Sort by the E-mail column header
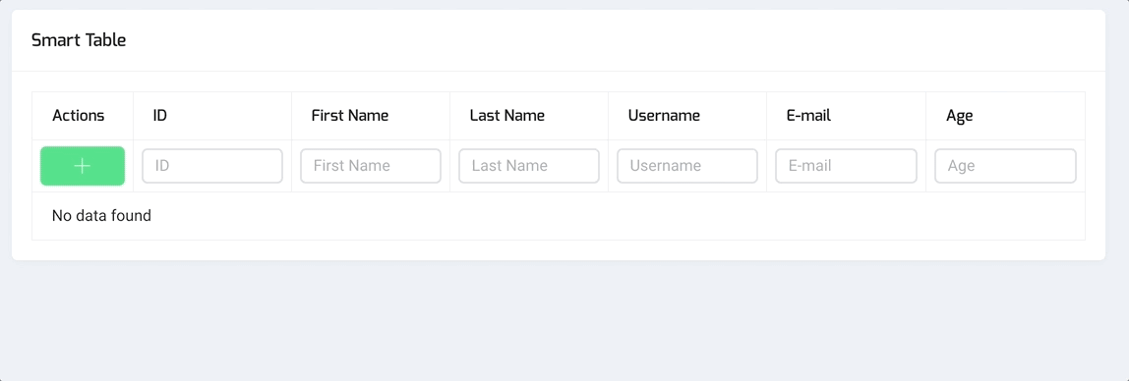The image size is (1129, 381). click(808, 115)
